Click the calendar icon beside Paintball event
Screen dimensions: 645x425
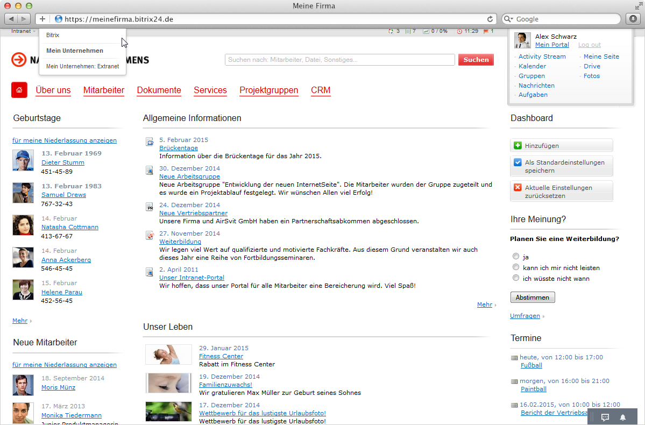click(514, 381)
